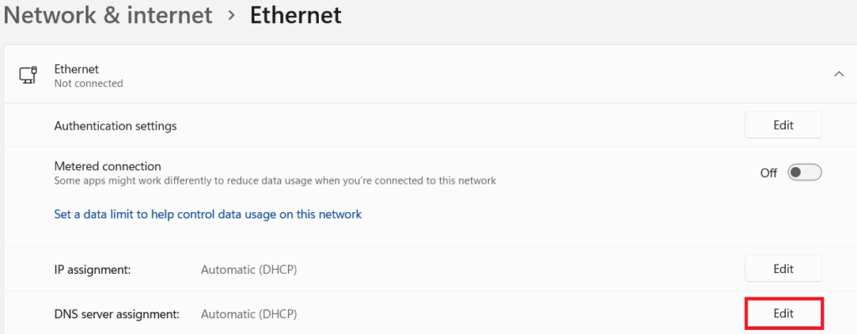The height and width of the screenshot is (334, 857).
Task: Go back to Network & internet breadcrumb
Action: point(110,16)
